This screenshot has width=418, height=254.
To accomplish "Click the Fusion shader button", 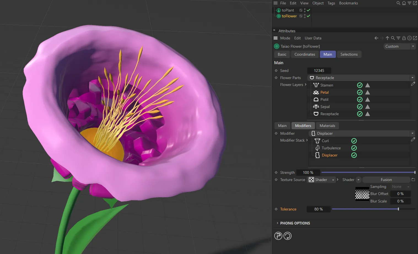I will point(386,180).
